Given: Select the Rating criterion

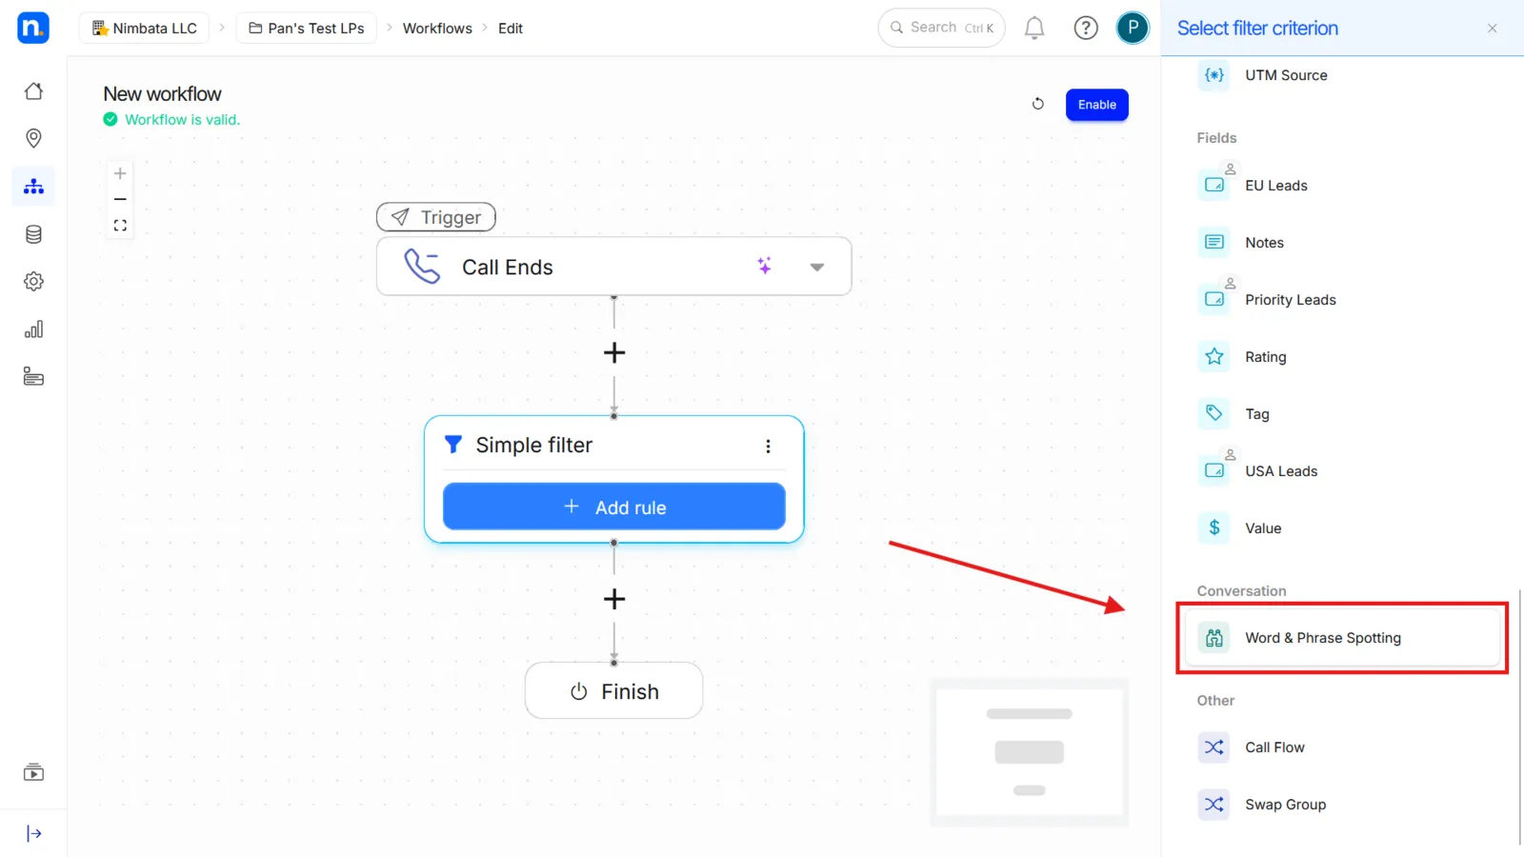Looking at the screenshot, I should [x=1341, y=357].
